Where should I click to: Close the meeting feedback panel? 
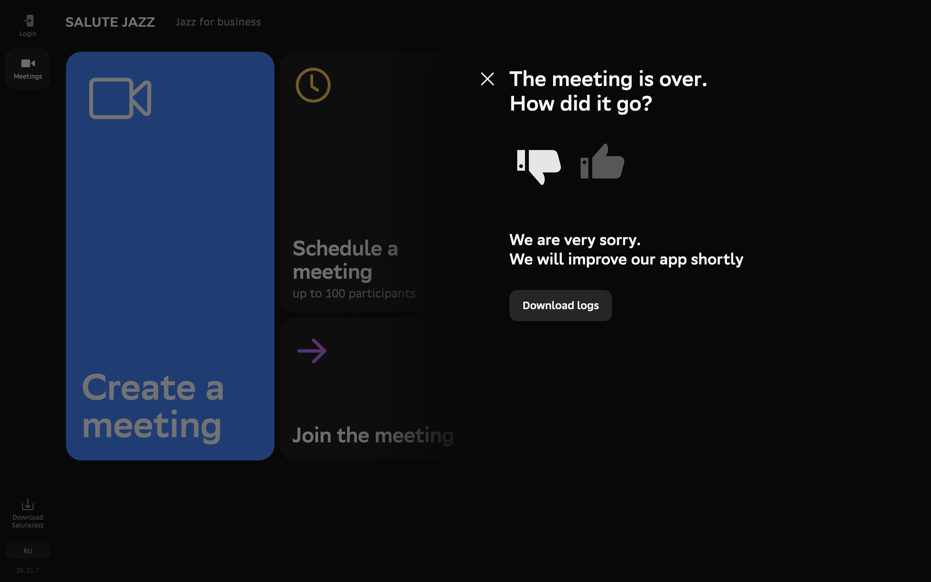(487, 79)
